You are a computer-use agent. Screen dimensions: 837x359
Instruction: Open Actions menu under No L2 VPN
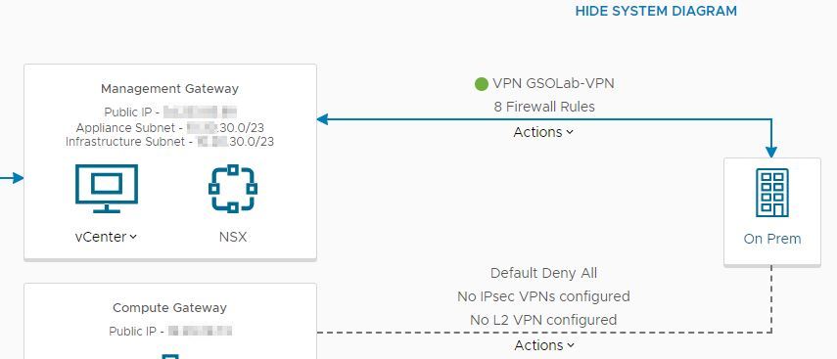[x=544, y=345]
